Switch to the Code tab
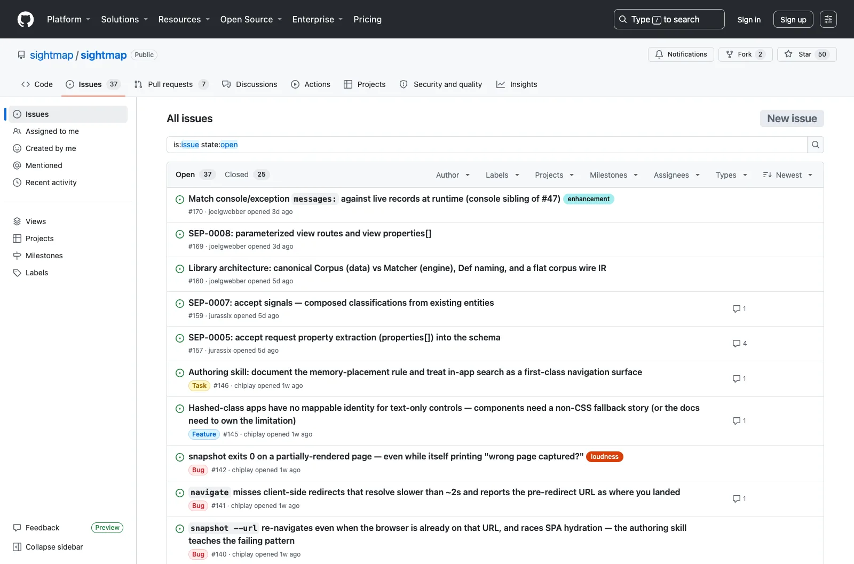854x564 pixels. 37,84
